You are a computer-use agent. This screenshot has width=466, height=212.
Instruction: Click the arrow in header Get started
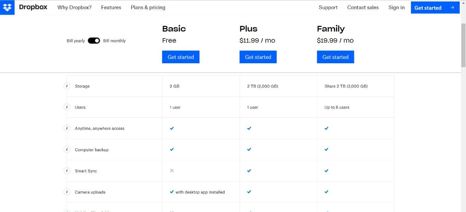(452, 8)
